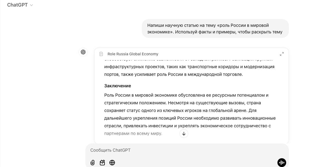316x167 pixels.
Task: Open the tools toolbox icon
Action: click(x=102, y=163)
